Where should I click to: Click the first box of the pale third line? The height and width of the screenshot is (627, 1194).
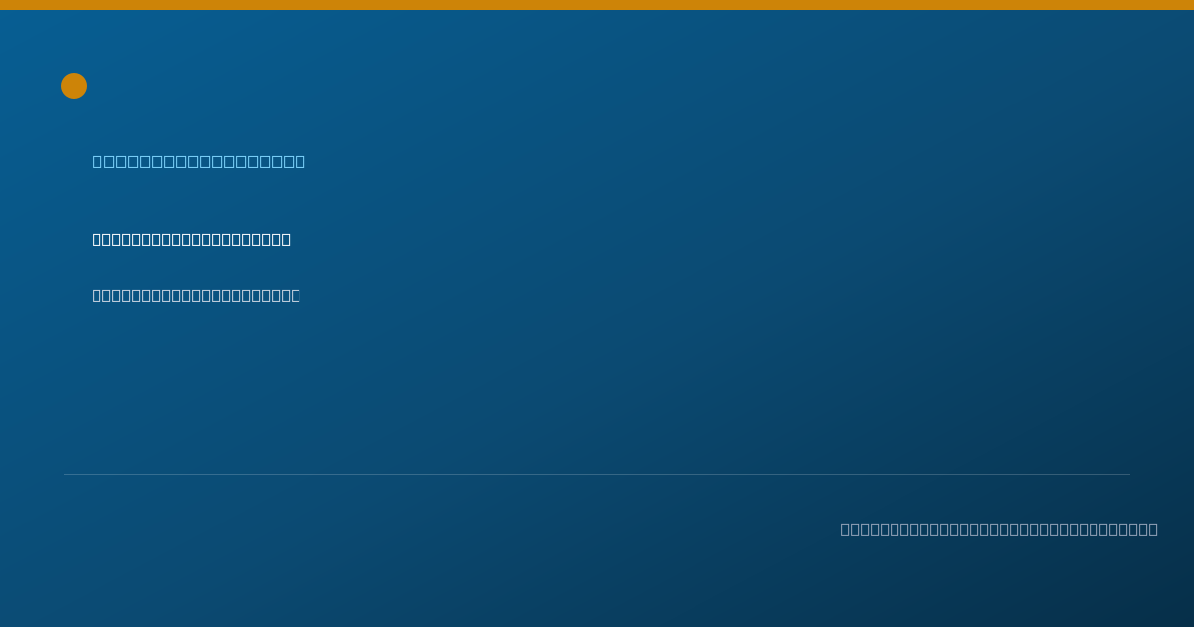tap(98, 295)
